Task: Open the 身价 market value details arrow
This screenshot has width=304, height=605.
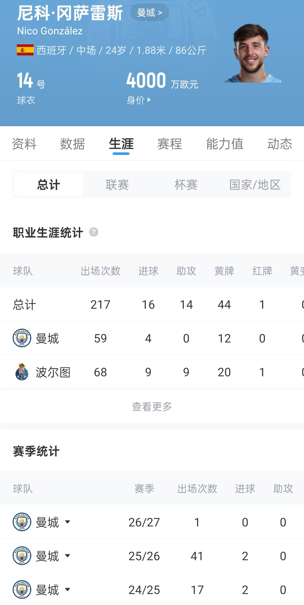Action: 149,100
